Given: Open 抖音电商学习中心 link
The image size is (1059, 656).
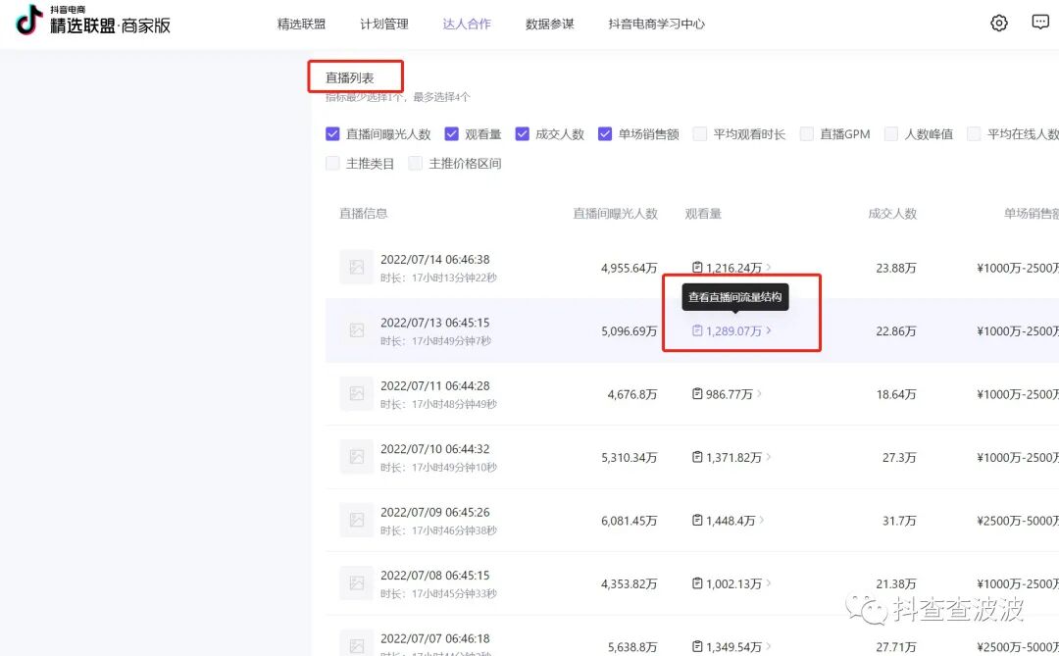Looking at the screenshot, I should 659,23.
